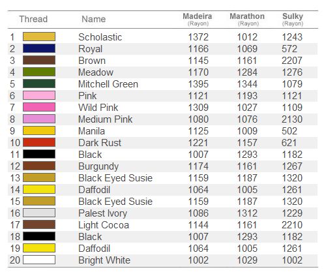326x274 pixels.
Task: Select the Palest Ivory swatch
Action: pyautogui.click(x=39, y=213)
